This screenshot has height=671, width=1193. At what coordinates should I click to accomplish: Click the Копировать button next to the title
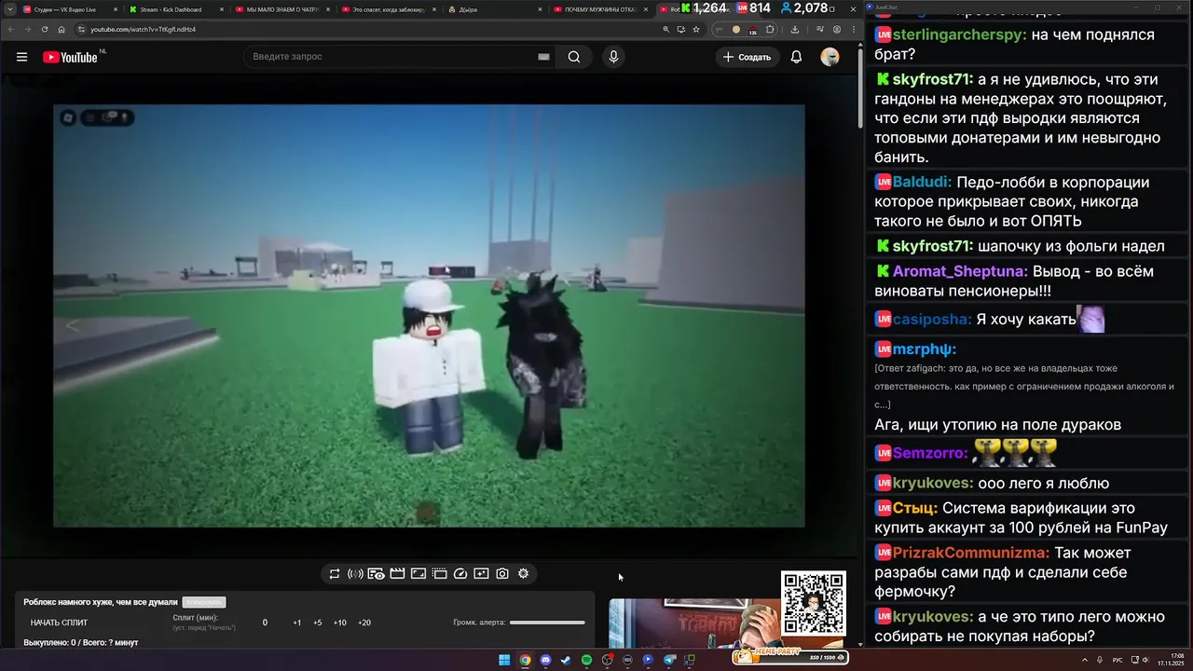pyautogui.click(x=204, y=603)
